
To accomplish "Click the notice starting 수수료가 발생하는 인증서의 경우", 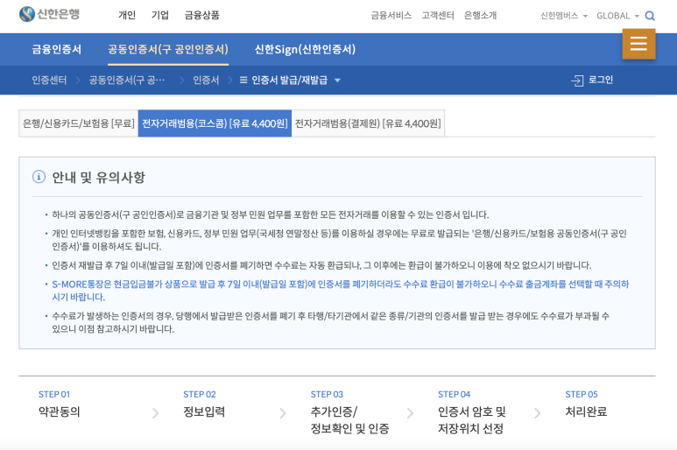I will [330, 322].
